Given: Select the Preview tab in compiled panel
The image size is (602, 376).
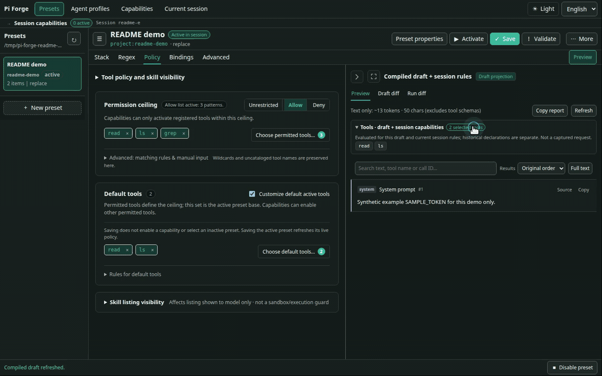Looking at the screenshot, I should [360, 93].
